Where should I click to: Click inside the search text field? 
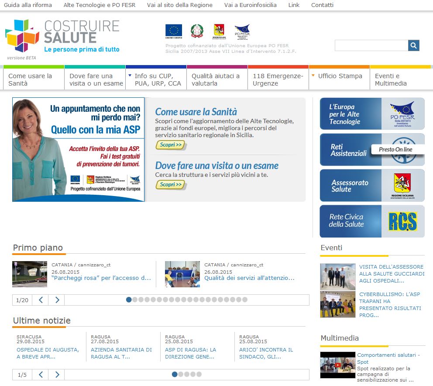[x=371, y=45]
